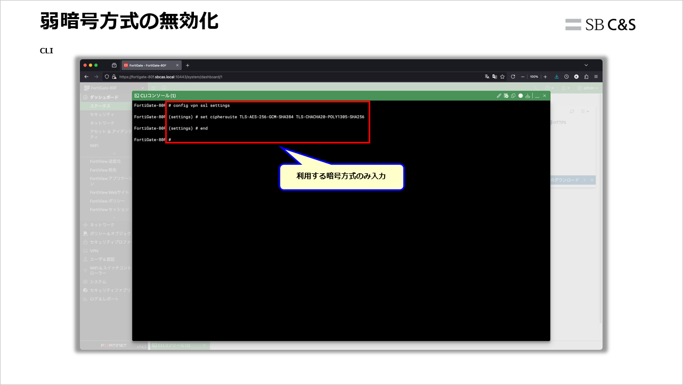The width and height of the screenshot is (683, 385).
Task: Open FortiView セッション in sidebar
Action: click(x=106, y=210)
